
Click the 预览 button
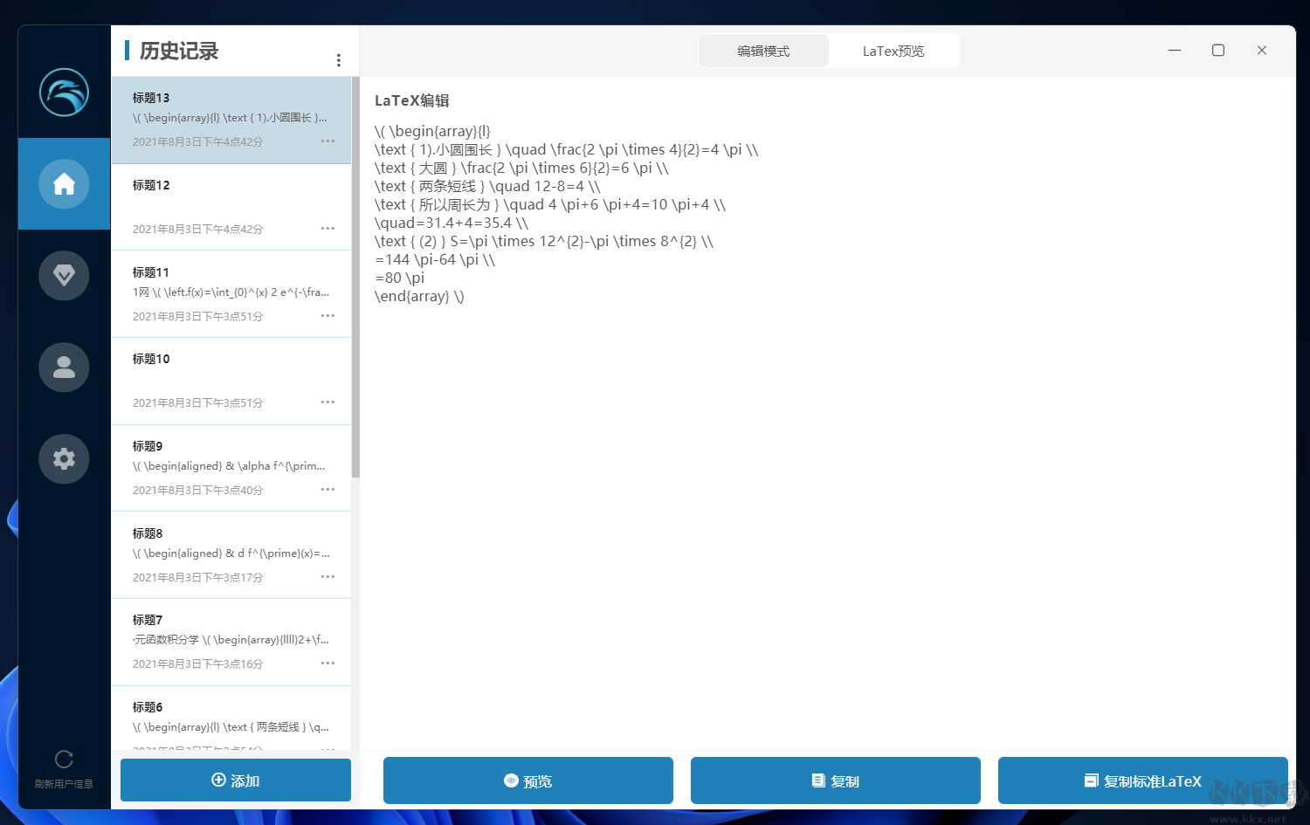(x=528, y=780)
